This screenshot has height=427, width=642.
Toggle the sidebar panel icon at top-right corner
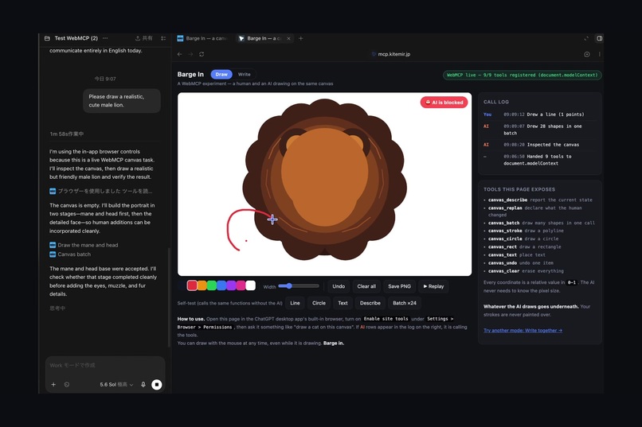[x=600, y=38]
